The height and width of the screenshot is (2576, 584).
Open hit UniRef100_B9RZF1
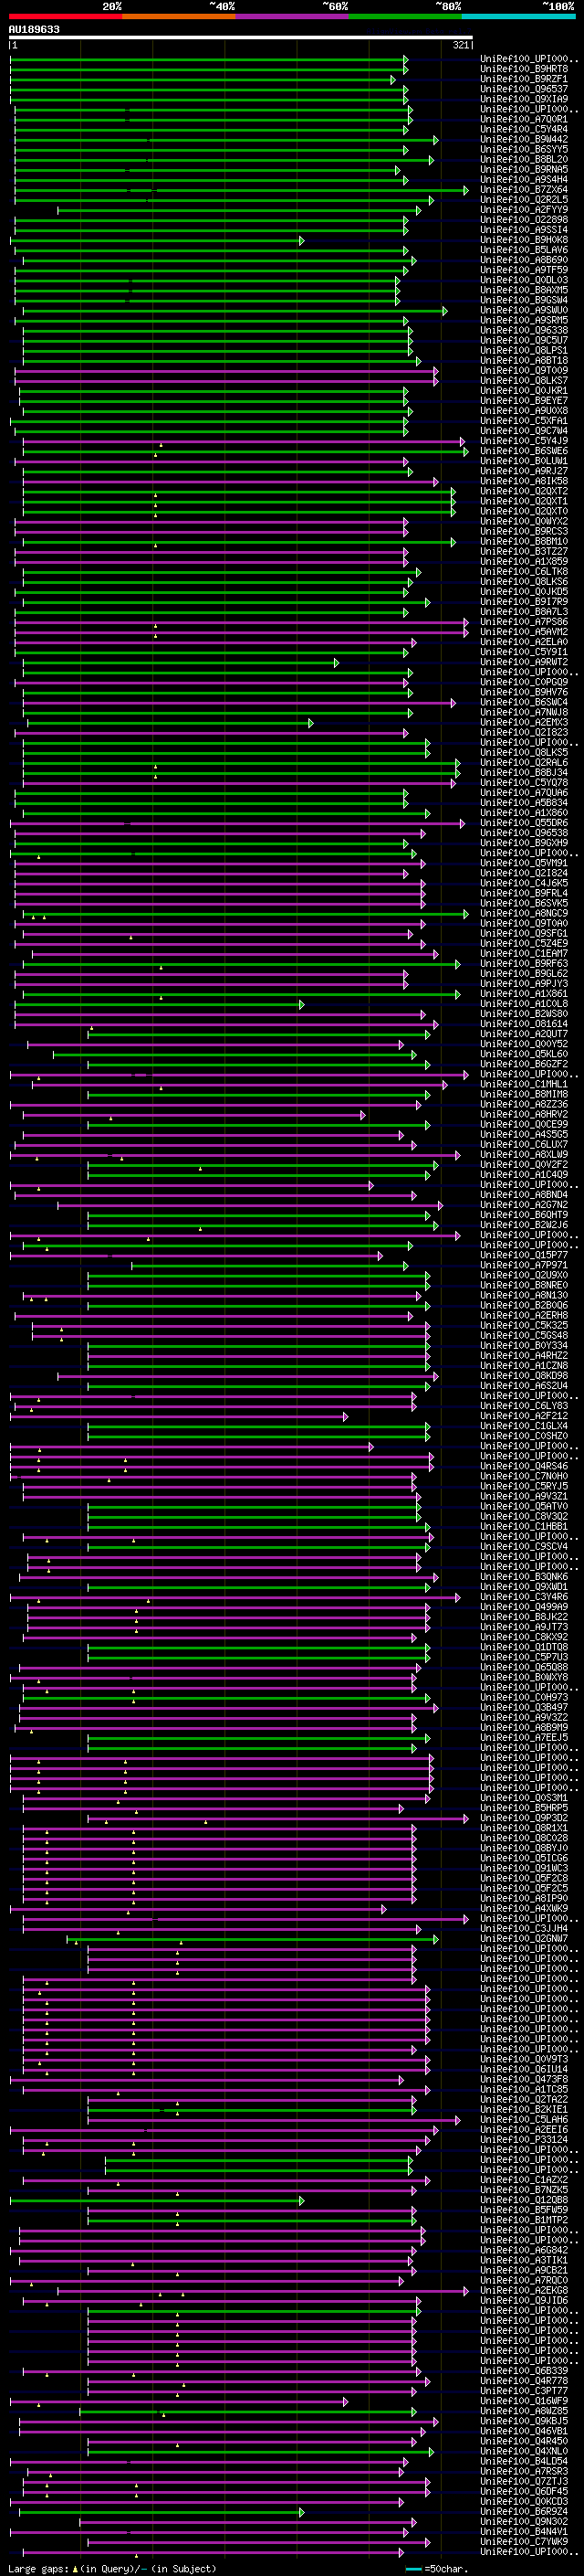point(524,79)
